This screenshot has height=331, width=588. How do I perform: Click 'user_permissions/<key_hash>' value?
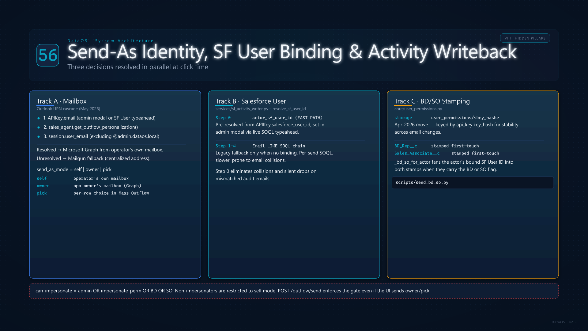pyautogui.click(x=465, y=118)
